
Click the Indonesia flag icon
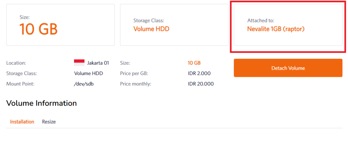pyautogui.click(x=79, y=63)
